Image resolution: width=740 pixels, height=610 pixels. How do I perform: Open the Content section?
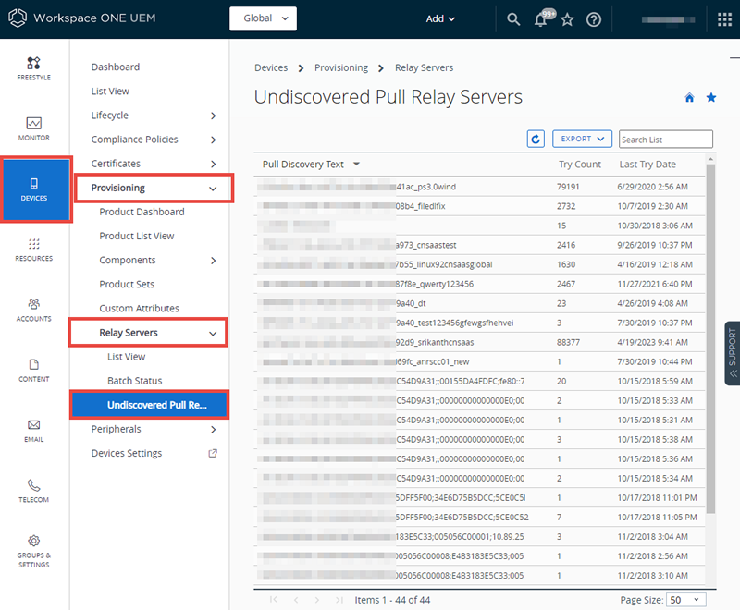tap(33, 370)
